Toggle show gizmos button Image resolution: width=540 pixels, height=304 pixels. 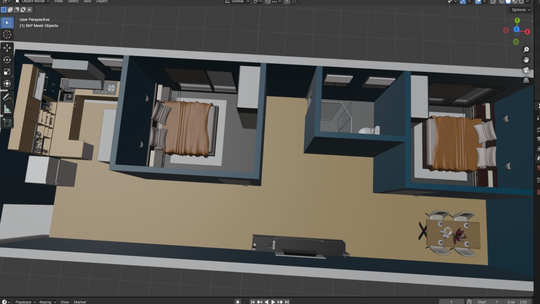pyautogui.click(x=463, y=1)
